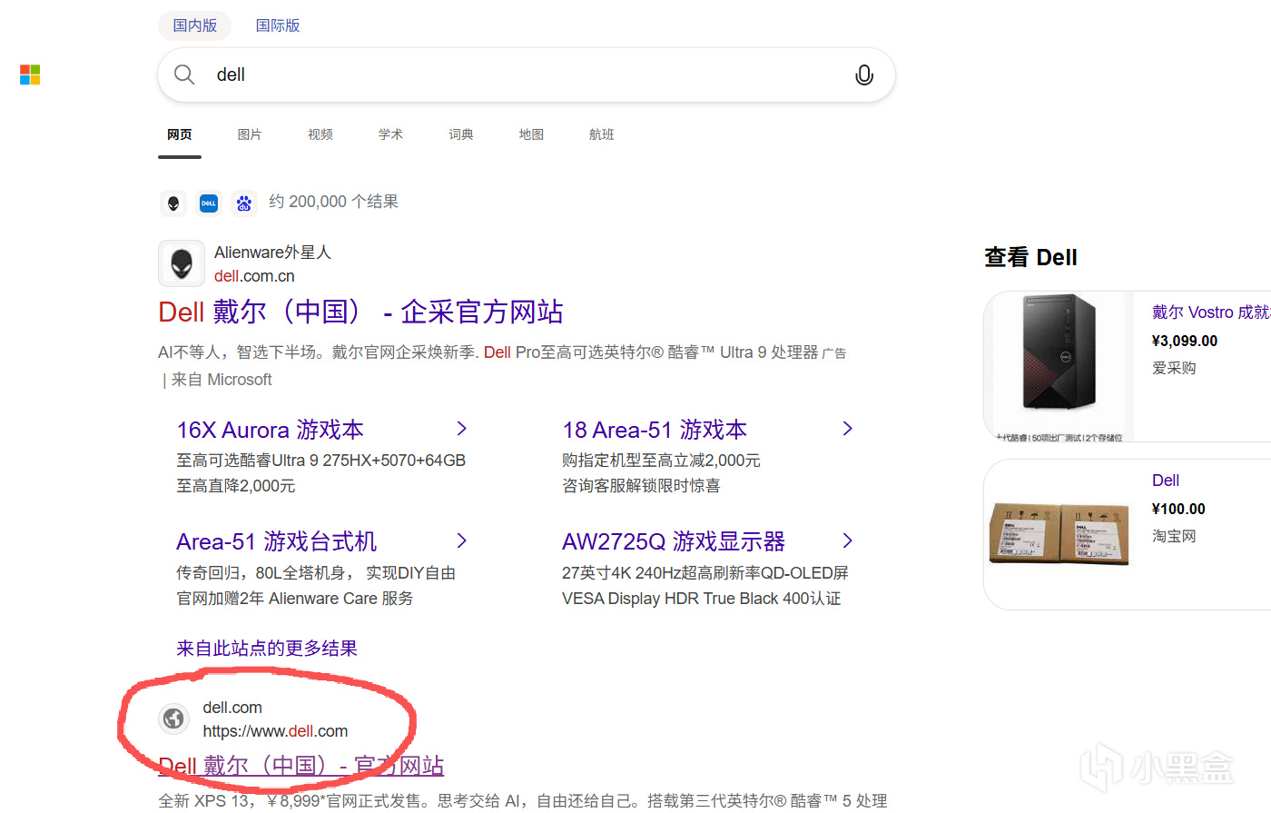Screen dimensions: 1271x813
Task: Click the 全新 XPS 13 snippet text
Action: click(x=523, y=800)
